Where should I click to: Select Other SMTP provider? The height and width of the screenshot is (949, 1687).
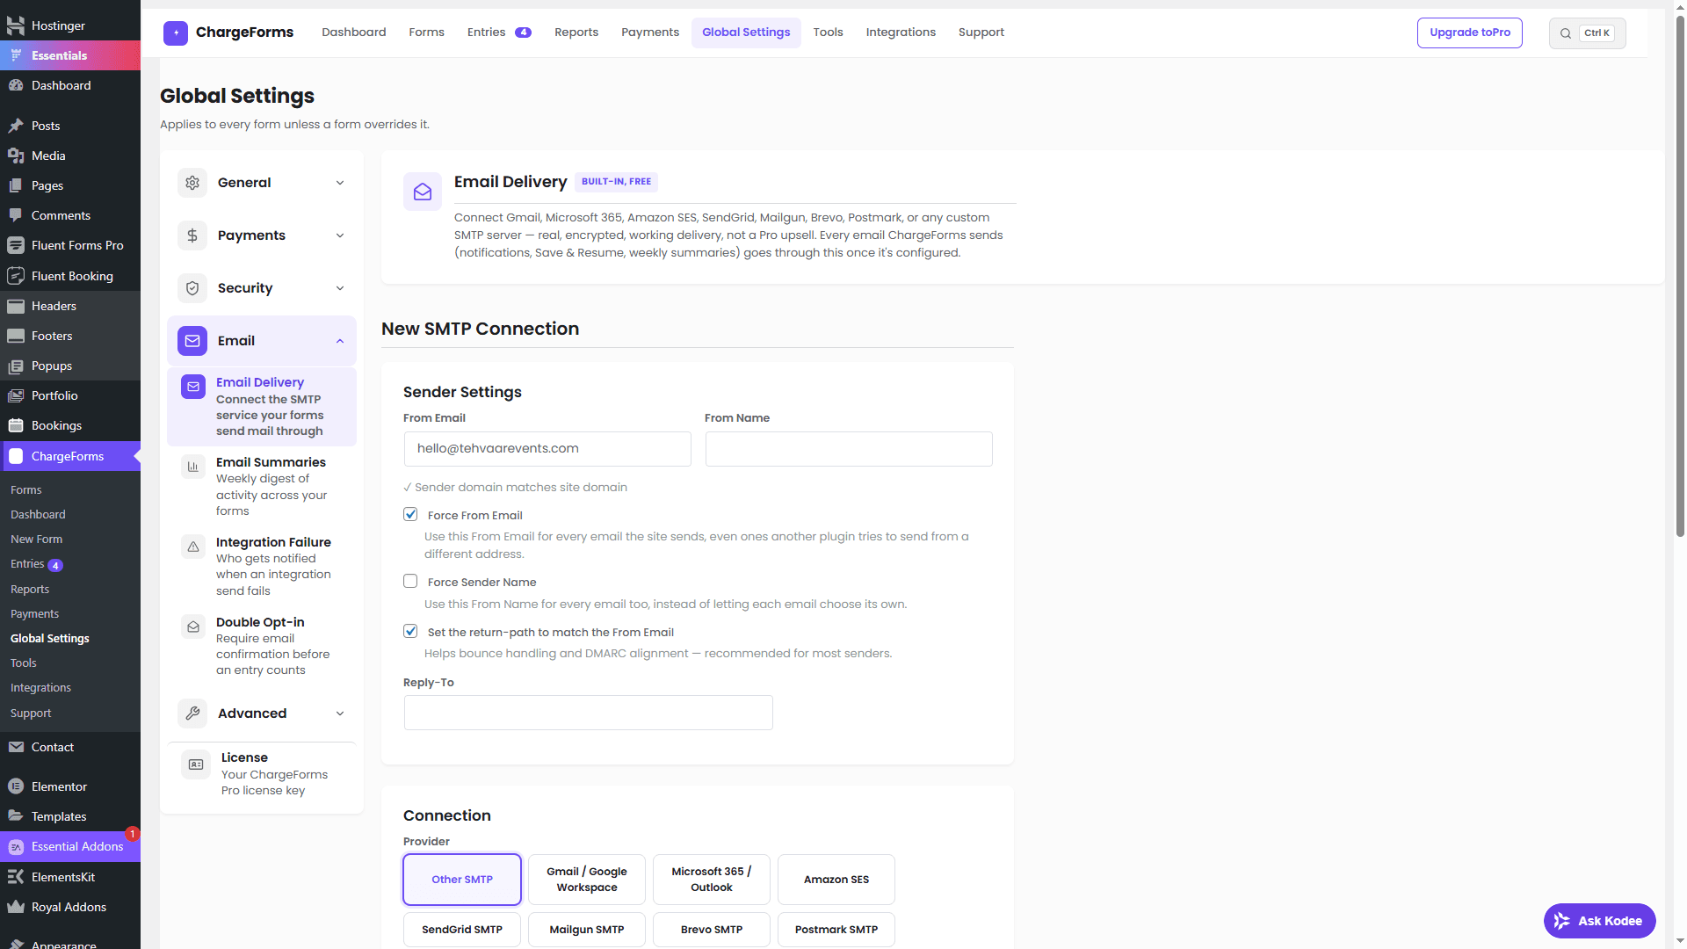point(462,880)
